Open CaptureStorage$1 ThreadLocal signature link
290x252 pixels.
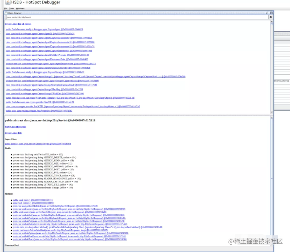point(95,76)
